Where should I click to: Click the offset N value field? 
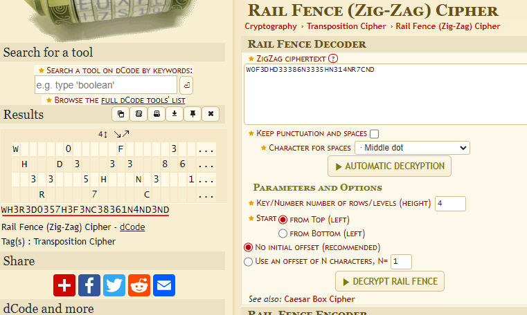point(401,262)
